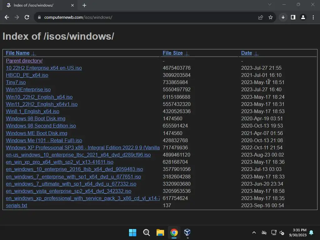Reload the current page
Viewport: 320px width, 240px height.
27,17
